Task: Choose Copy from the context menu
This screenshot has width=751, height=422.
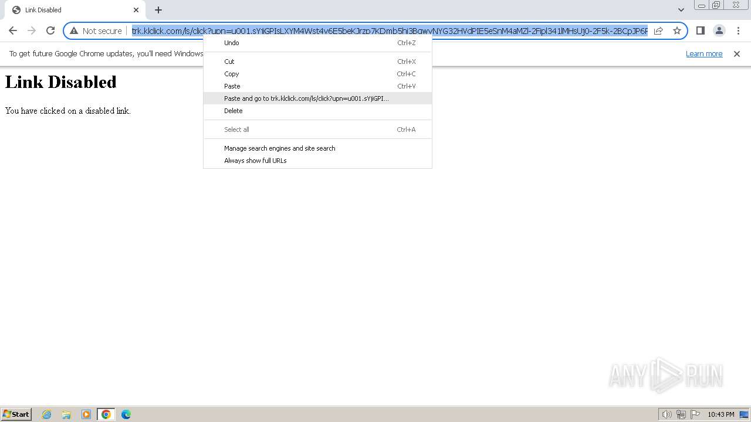Action: coord(317,74)
